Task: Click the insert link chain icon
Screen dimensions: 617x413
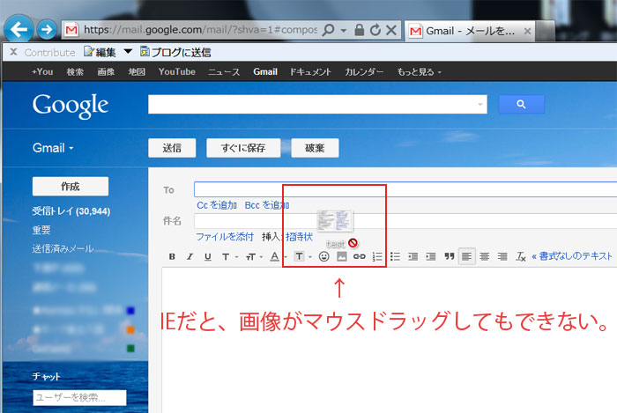Action: coord(360,256)
